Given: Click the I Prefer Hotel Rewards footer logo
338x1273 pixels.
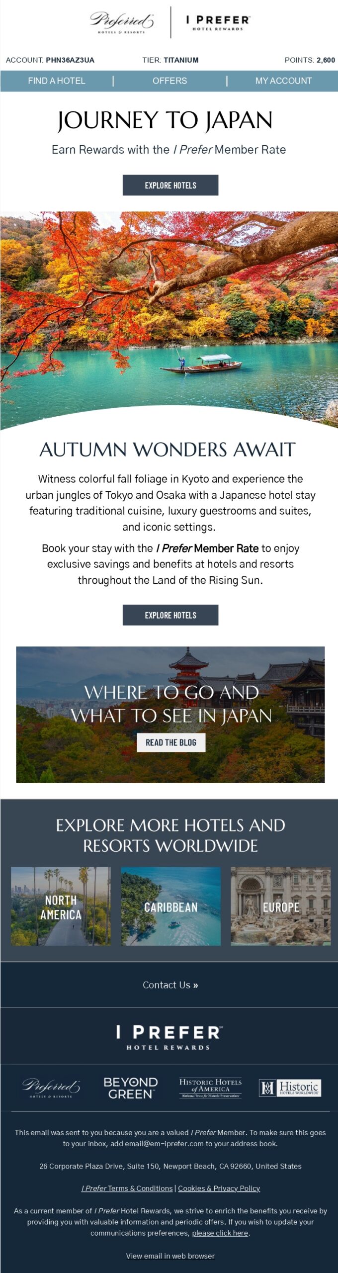Looking at the screenshot, I should coord(169,1037).
